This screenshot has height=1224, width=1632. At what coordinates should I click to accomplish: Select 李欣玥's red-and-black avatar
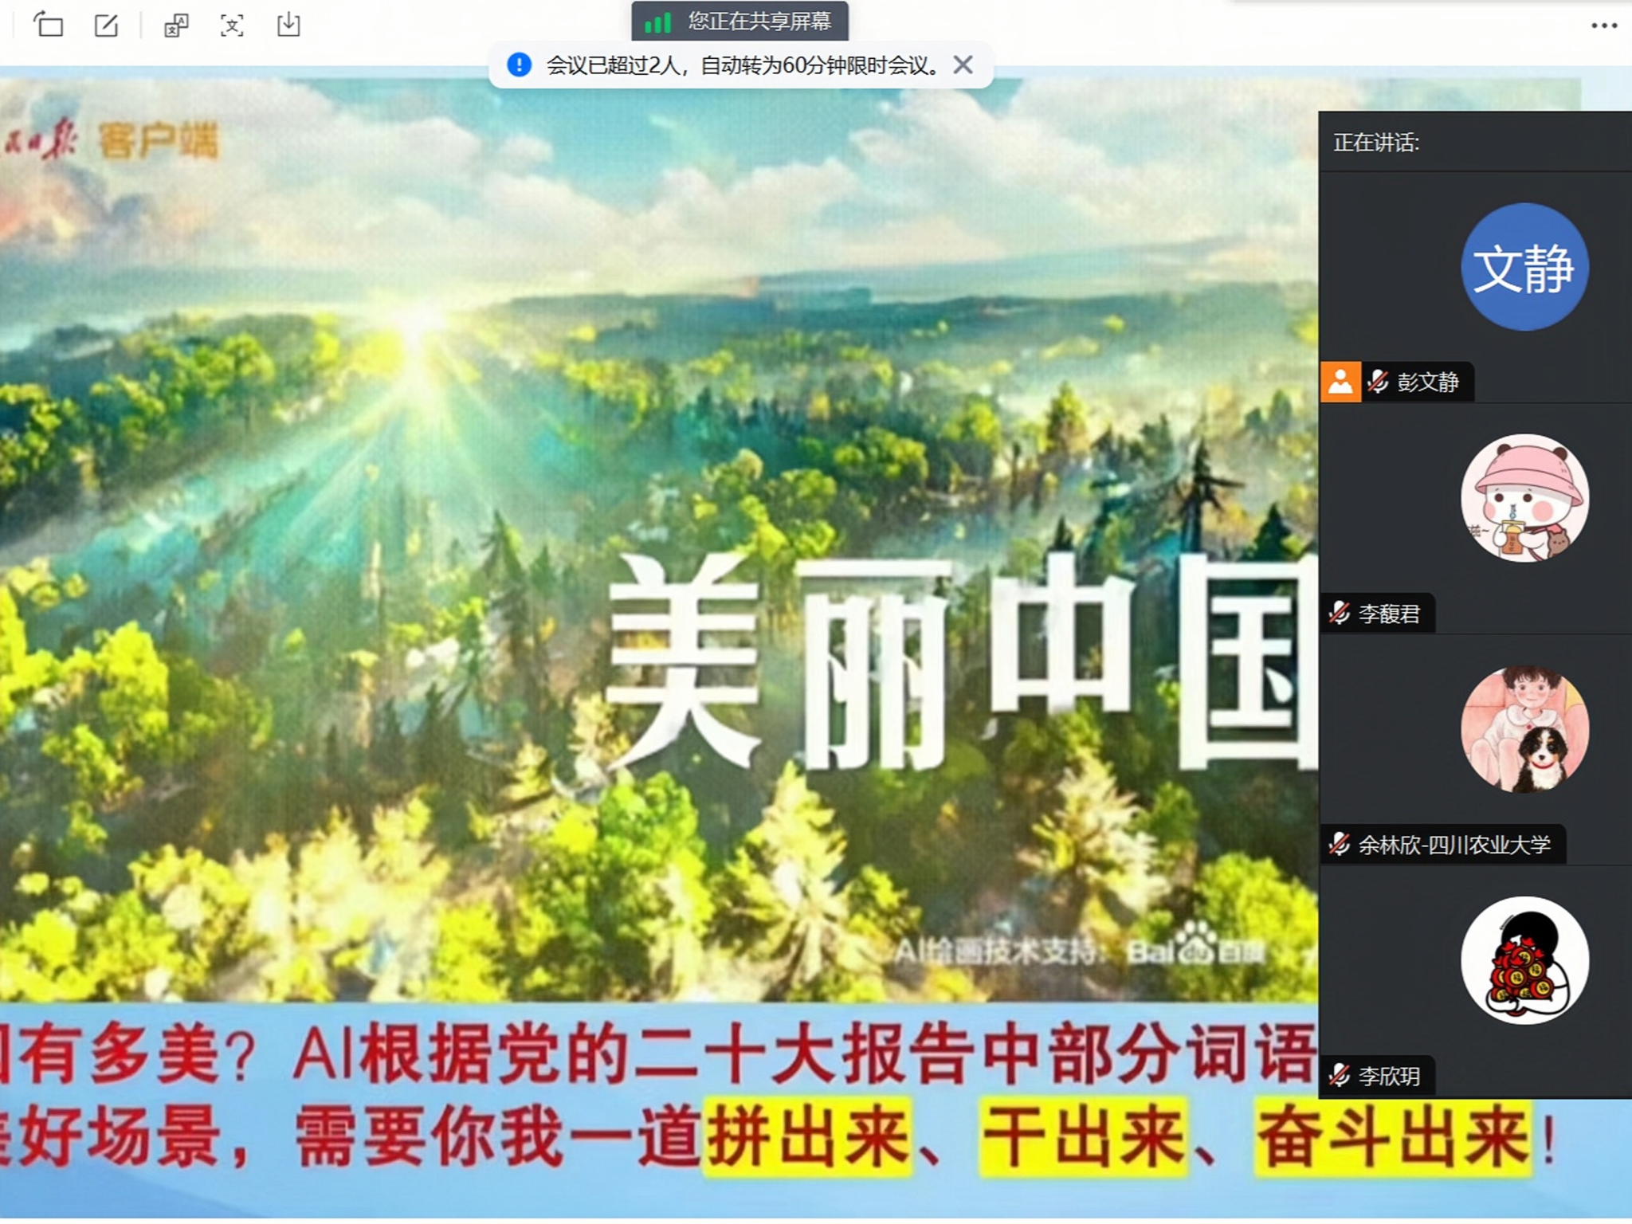1524,960
